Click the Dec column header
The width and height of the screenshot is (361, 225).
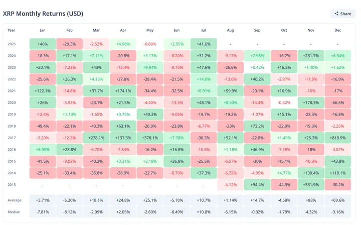337,30
